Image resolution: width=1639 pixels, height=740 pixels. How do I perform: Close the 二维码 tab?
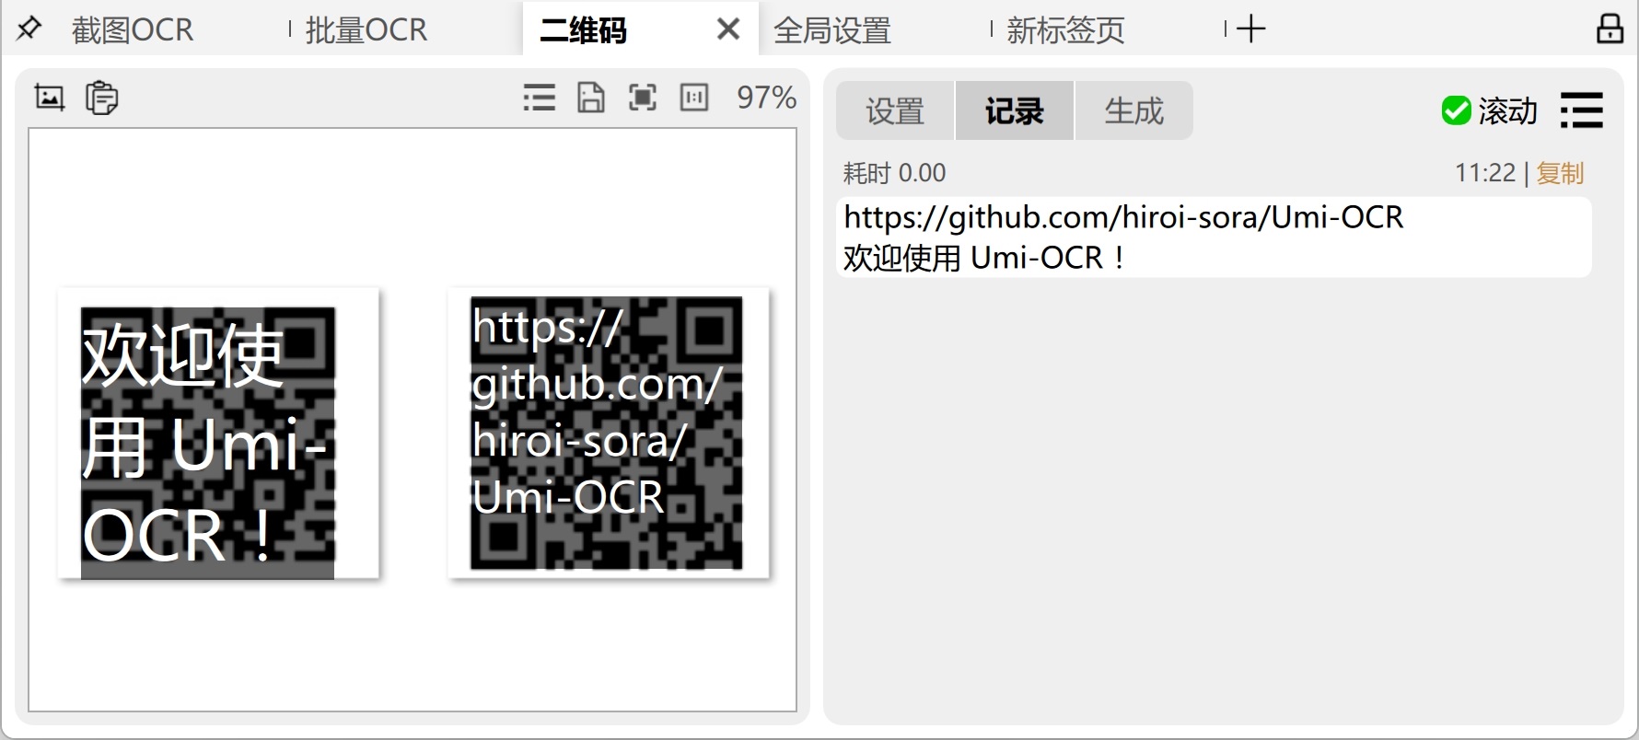(727, 29)
